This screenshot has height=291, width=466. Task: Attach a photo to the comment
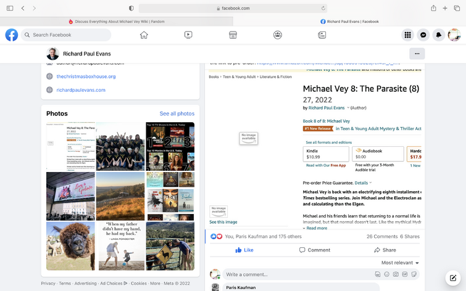[x=396, y=274]
